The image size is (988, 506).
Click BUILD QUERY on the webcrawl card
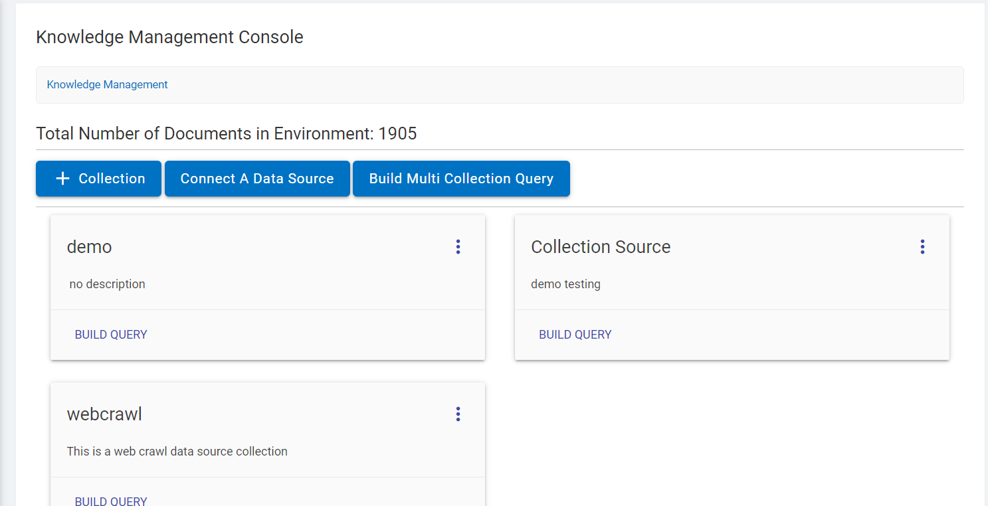click(x=111, y=501)
